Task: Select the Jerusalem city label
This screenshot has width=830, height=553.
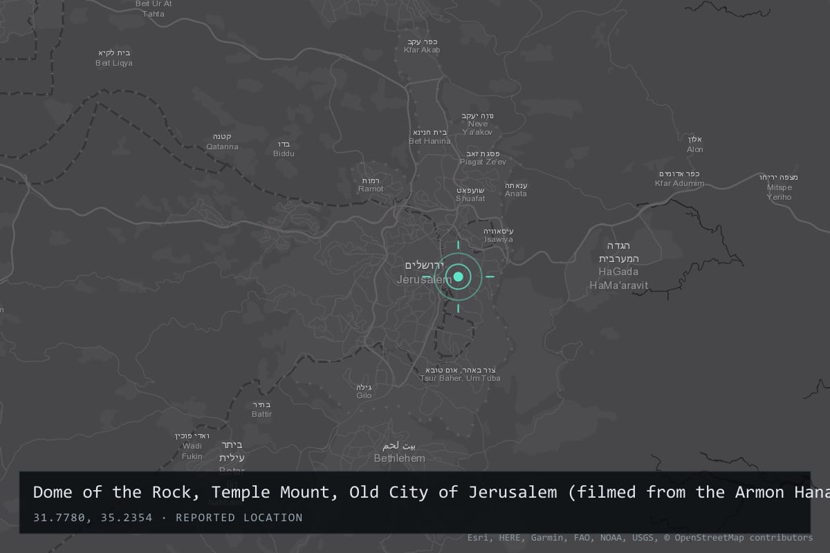Action: click(x=424, y=272)
